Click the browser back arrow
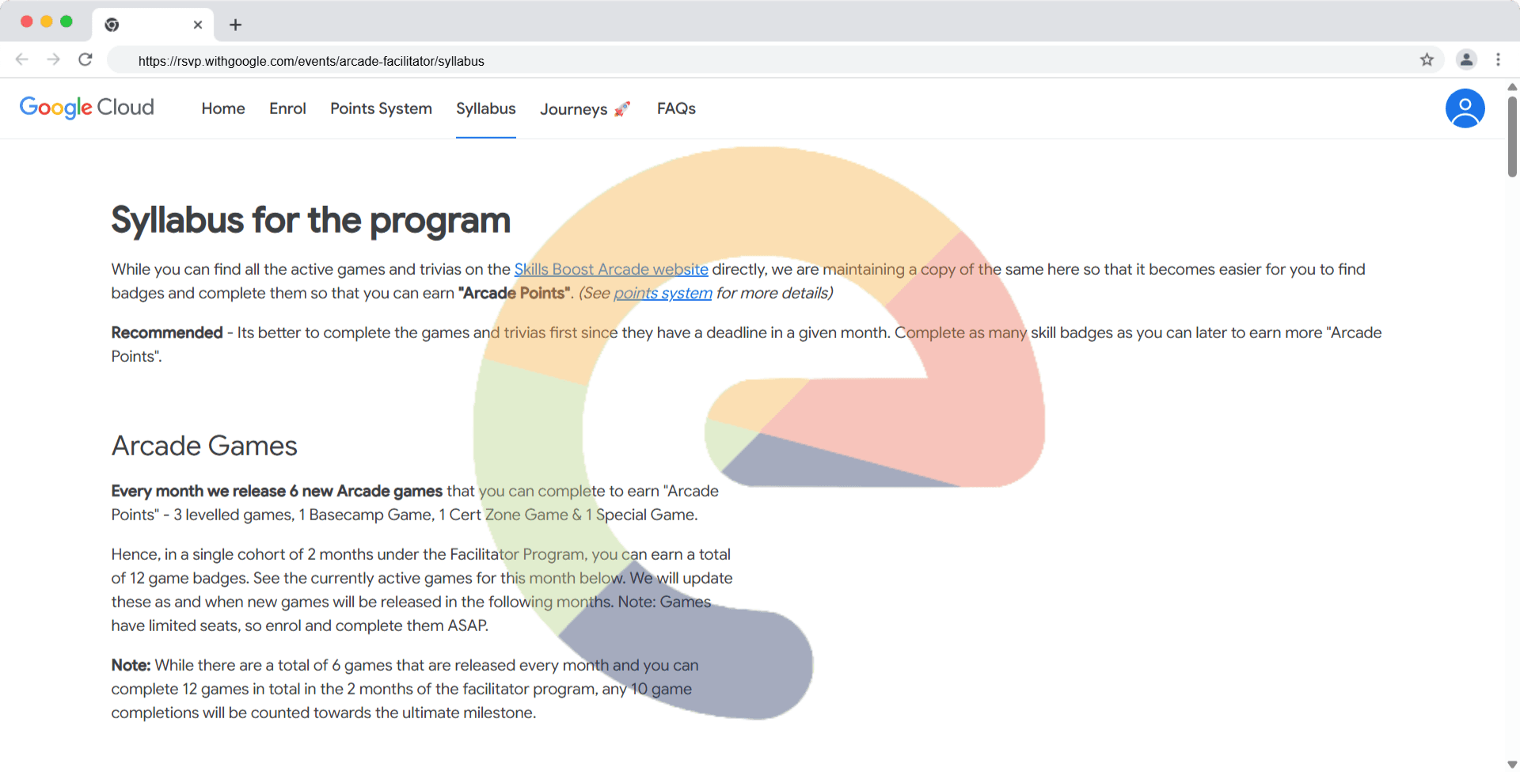1520x772 pixels. [x=22, y=59]
